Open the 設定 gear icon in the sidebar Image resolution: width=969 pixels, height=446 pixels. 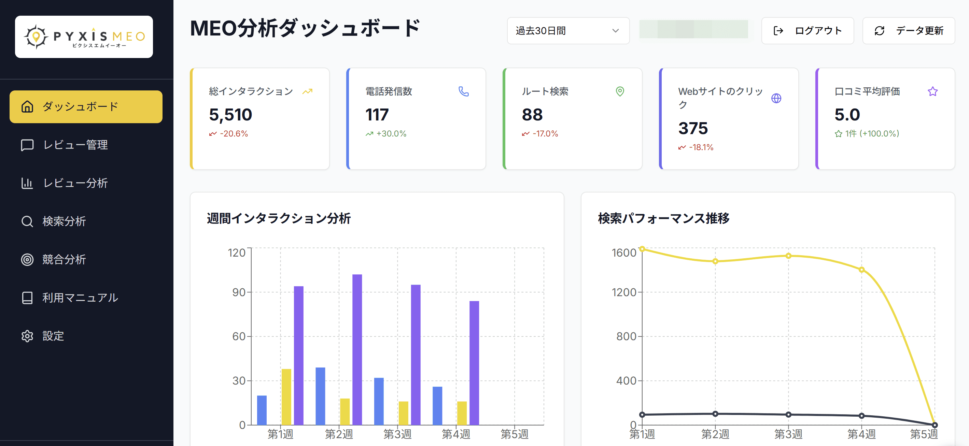(x=27, y=336)
